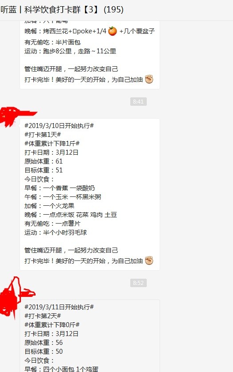Click the red-scribbled avatar above the 3/10 message

coord(16,117)
